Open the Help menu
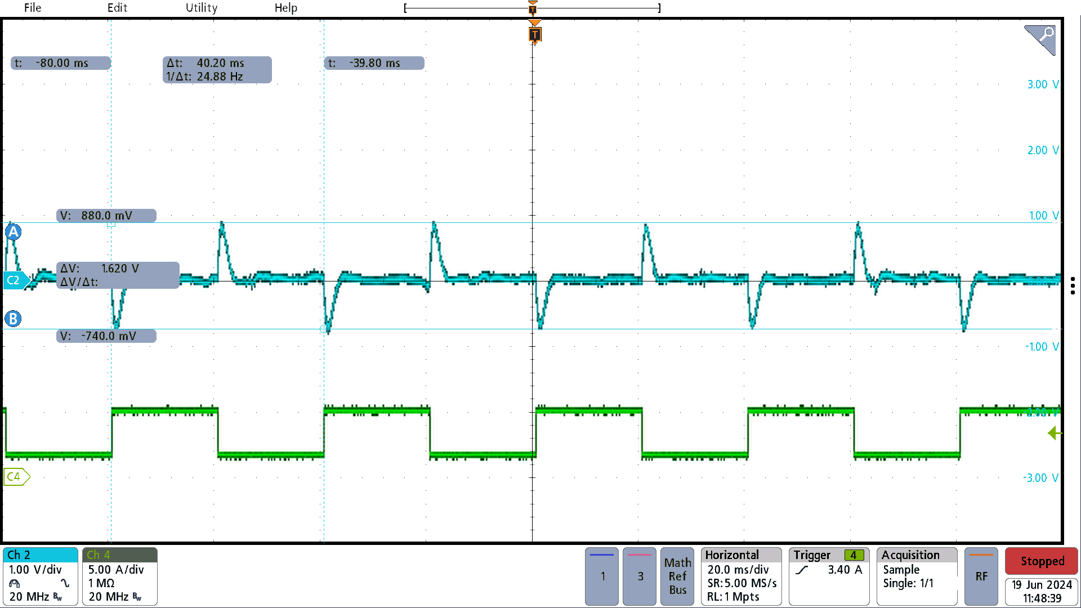1081x608 pixels. 286,8
